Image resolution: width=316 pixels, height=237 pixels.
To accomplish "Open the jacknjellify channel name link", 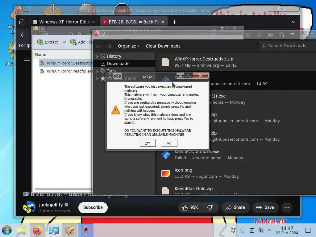I will point(51,205).
